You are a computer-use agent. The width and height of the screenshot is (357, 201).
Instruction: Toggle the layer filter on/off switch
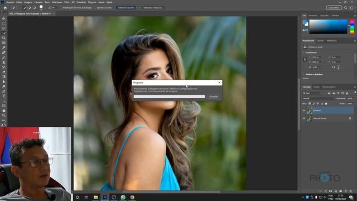pyautogui.click(x=355, y=92)
